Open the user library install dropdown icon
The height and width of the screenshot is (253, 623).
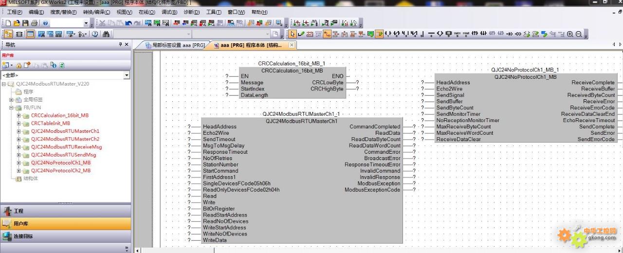tap(7, 65)
